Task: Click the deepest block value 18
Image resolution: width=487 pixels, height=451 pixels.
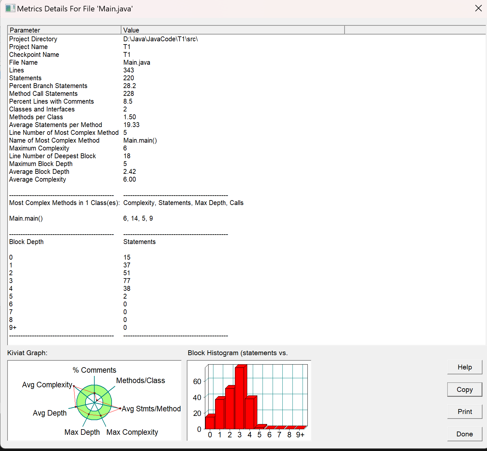Action: tap(127, 156)
